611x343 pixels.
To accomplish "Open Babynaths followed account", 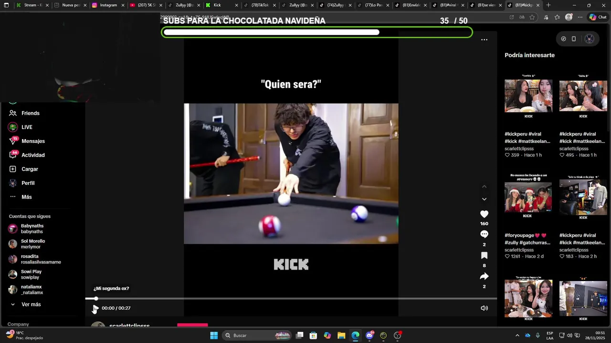I will pyautogui.click(x=26, y=229).
